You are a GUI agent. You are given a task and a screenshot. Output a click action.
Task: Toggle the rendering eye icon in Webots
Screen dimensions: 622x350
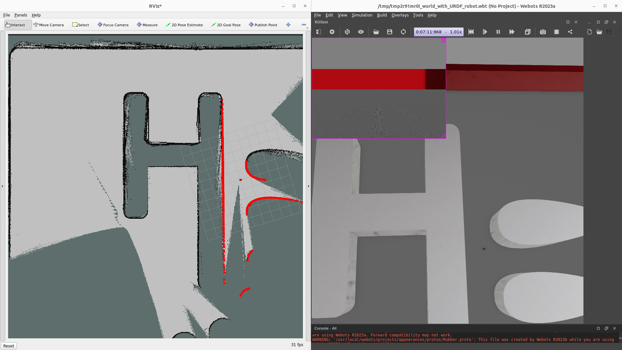click(x=361, y=32)
